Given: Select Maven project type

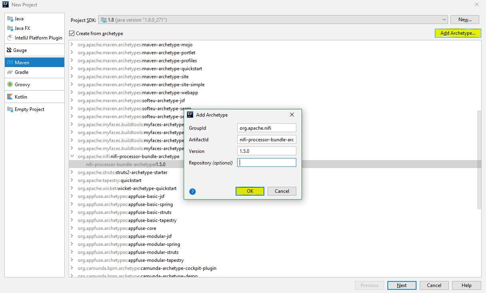Looking at the screenshot, I should click(x=34, y=62).
